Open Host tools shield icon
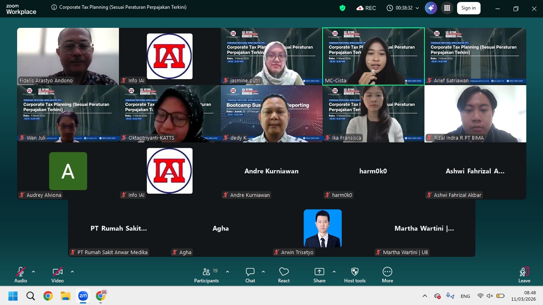The image size is (543, 305). pos(355,272)
